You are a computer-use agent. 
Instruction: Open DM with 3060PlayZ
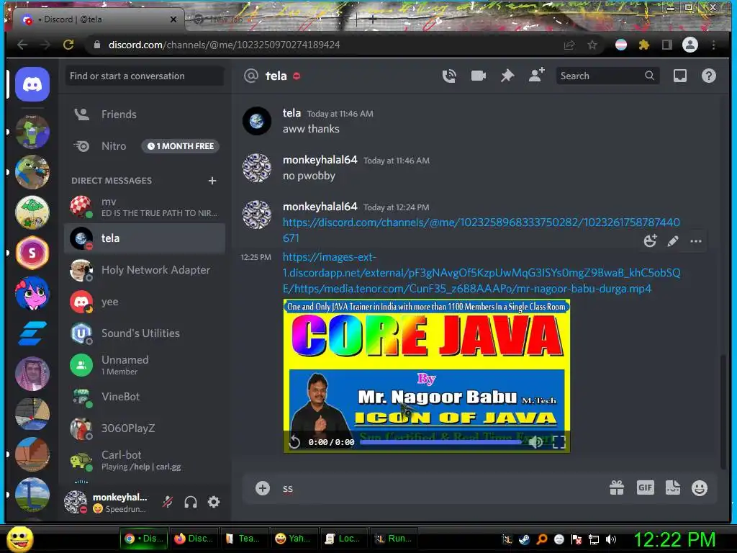(x=145, y=428)
